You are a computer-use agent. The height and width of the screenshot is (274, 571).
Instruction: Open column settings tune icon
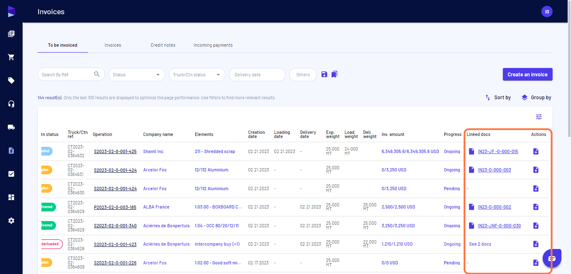539,117
